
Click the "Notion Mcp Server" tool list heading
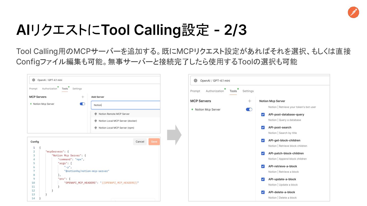pos(272,101)
